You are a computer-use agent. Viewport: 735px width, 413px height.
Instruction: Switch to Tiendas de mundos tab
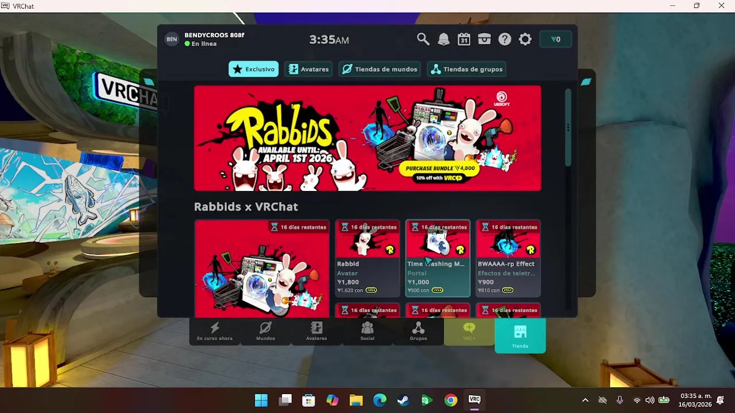(x=380, y=69)
